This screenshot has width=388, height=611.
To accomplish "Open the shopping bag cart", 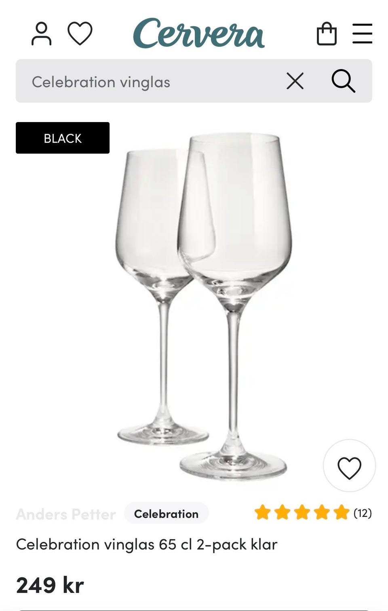I will coord(327,34).
